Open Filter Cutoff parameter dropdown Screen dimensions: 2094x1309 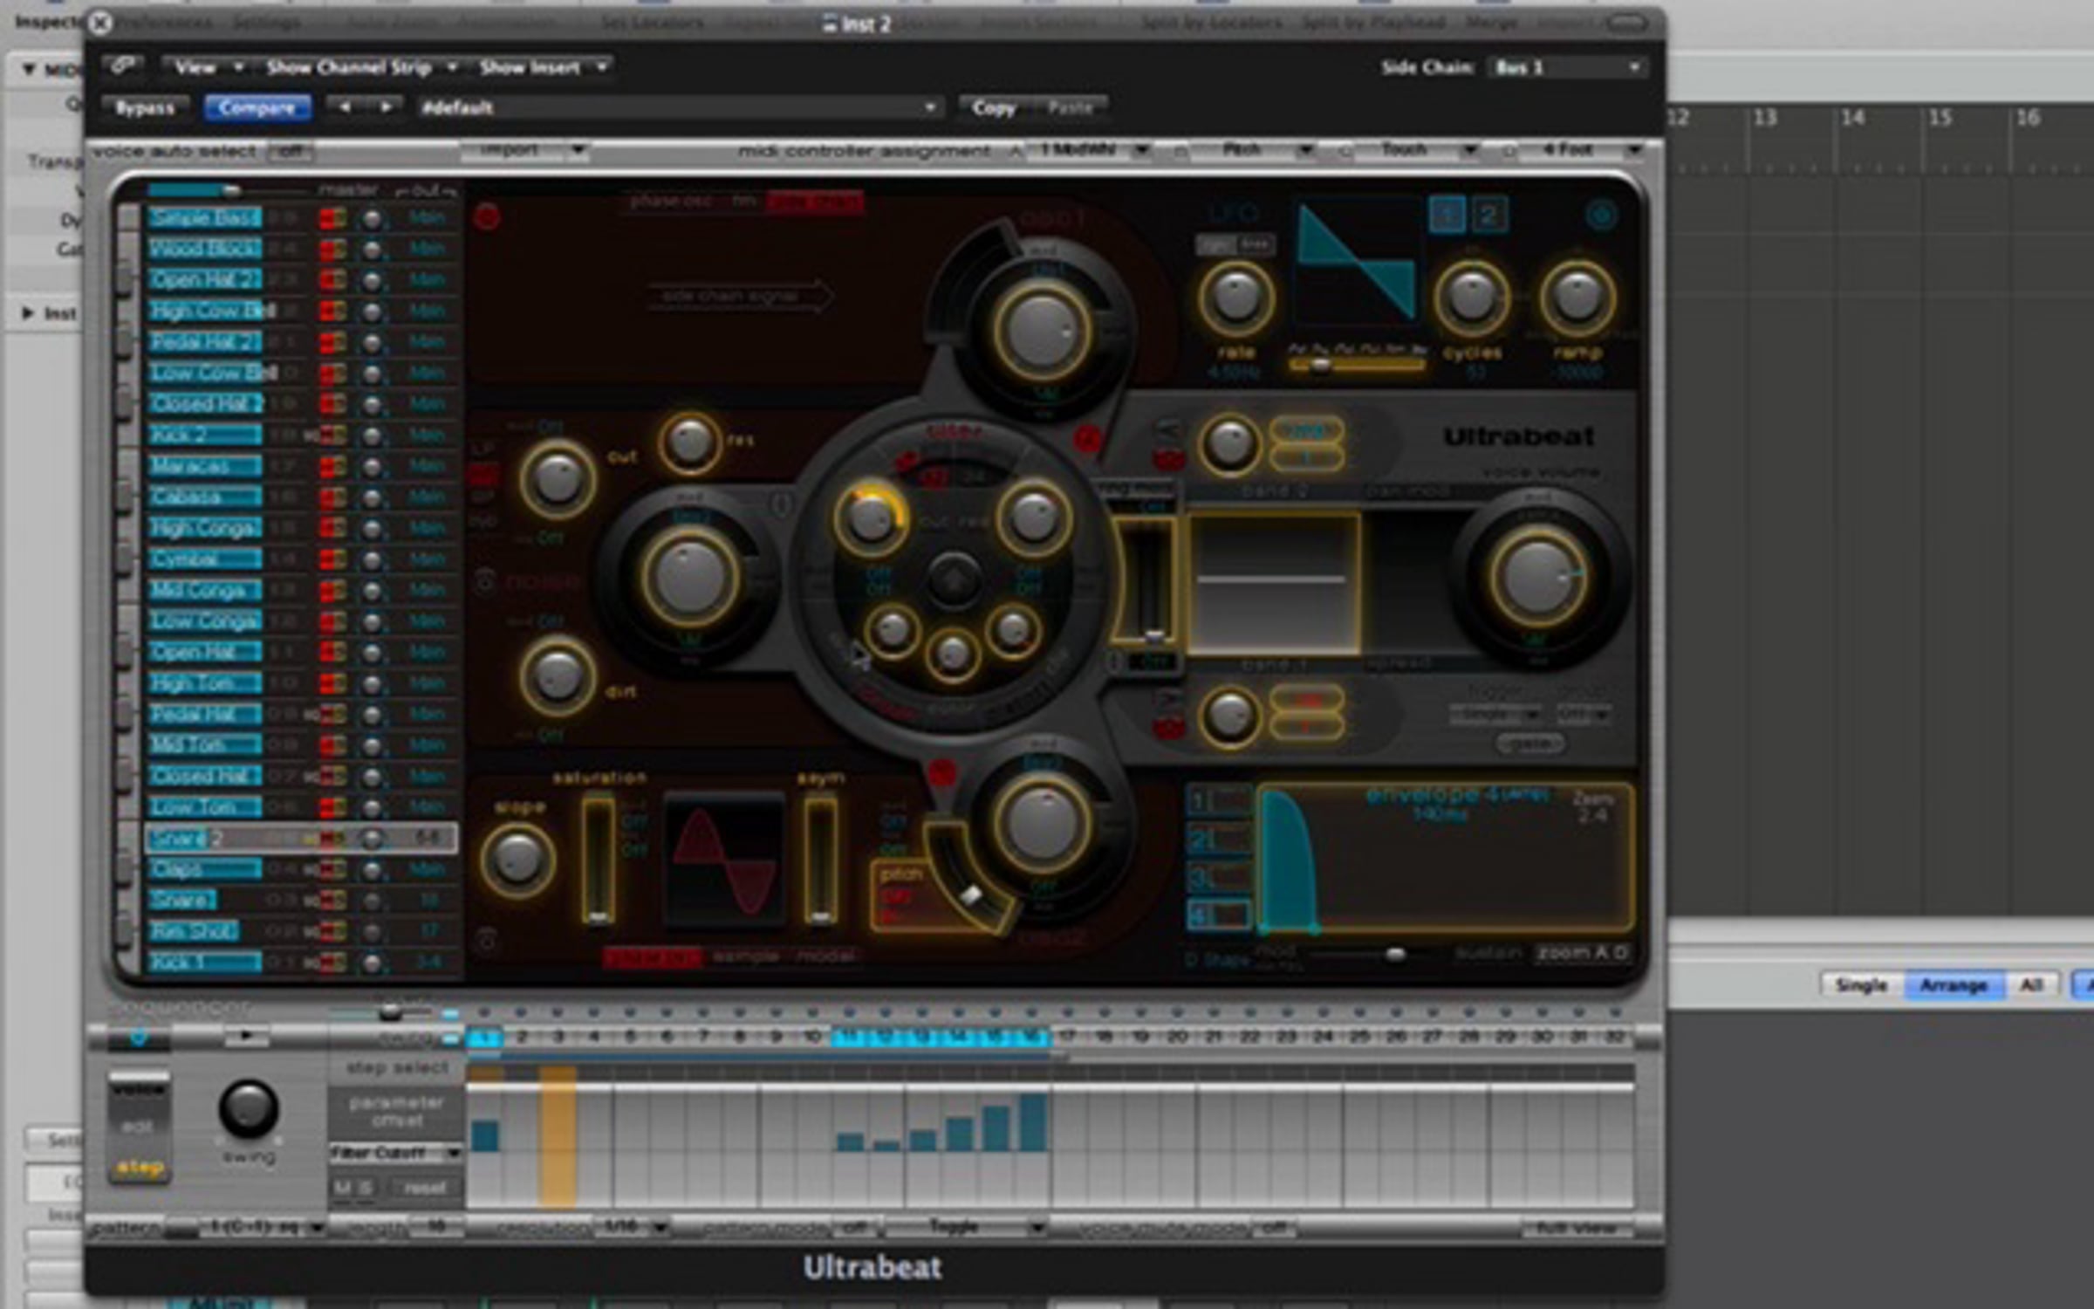pyautogui.click(x=395, y=1153)
